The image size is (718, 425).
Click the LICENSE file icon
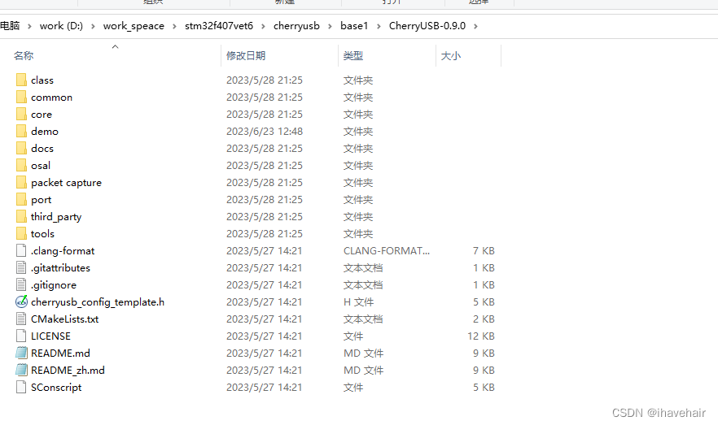pyautogui.click(x=21, y=336)
